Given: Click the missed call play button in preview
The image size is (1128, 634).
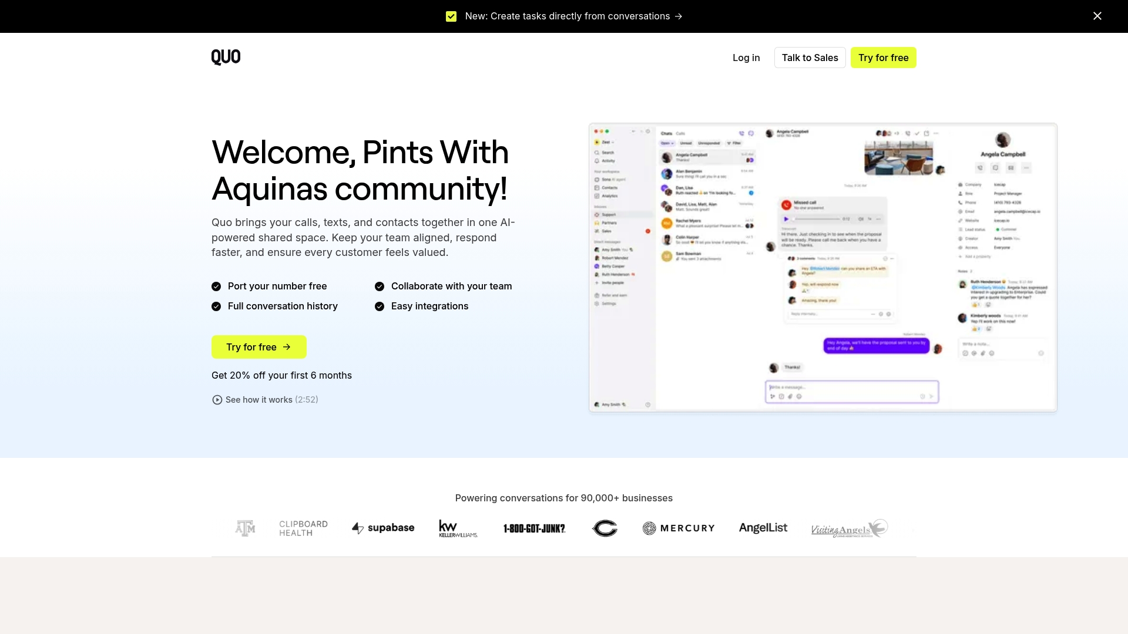Looking at the screenshot, I should tap(786, 219).
